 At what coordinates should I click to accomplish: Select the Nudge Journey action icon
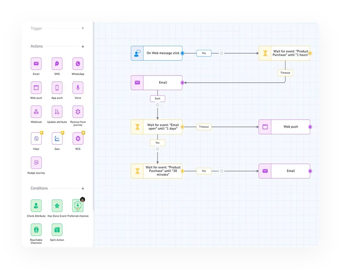pos(36,163)
